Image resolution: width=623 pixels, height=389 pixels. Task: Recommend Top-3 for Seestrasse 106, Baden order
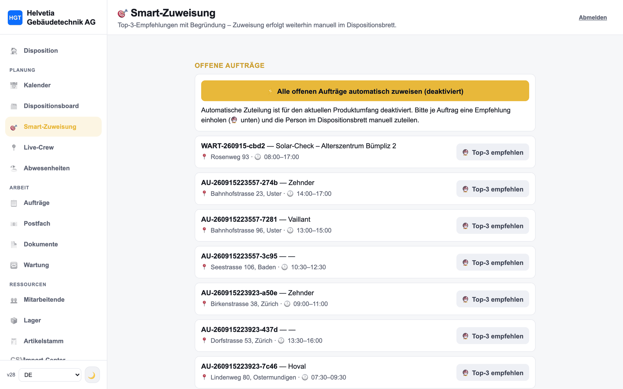[493, 262]
